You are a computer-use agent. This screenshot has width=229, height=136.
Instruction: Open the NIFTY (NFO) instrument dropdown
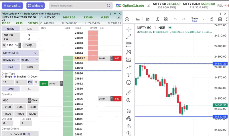point(20,53)
